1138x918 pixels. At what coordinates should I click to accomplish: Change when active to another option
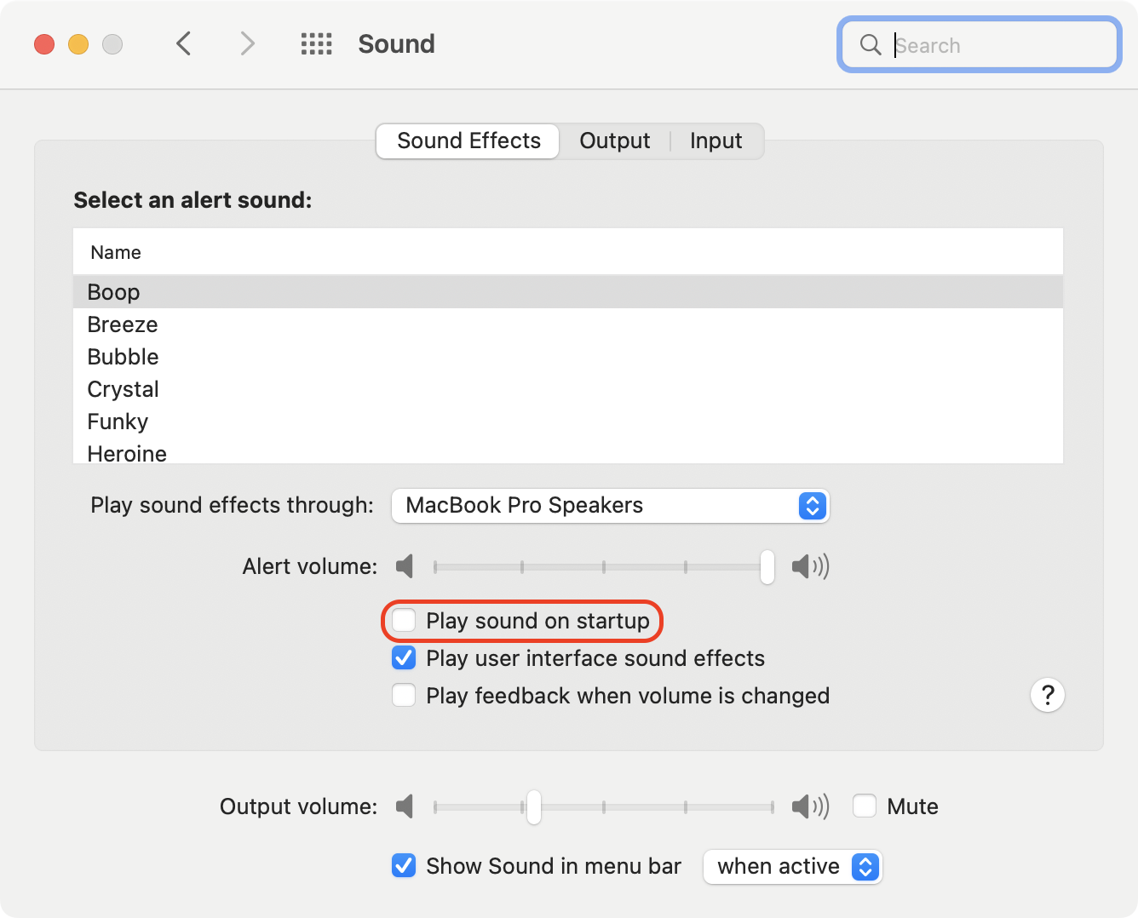(x=792, y=866)
